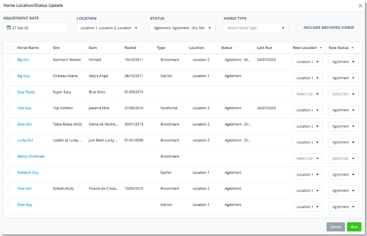Open the Lucky Girl horse link
Viewport: 367px width, 236px height.
pos(25,141)
